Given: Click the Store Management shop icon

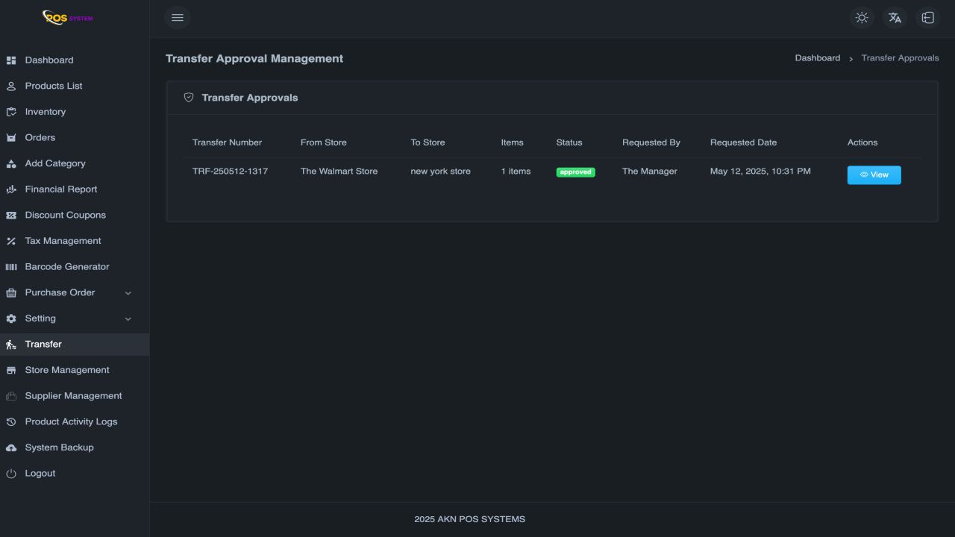Looking at the screenshot, I should (11, 371).
